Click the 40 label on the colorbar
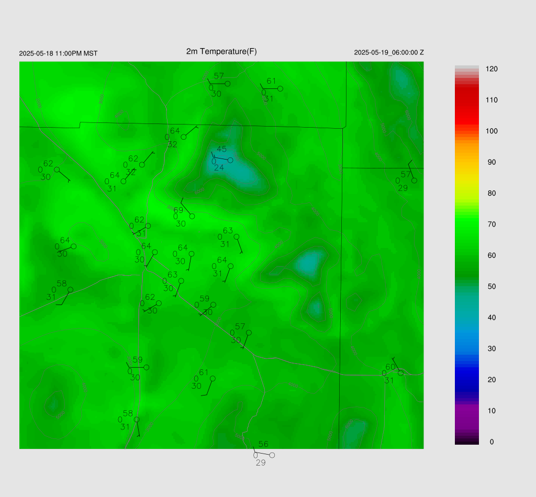The width and height of the screenshot is (536, 497). coord(492,318)
